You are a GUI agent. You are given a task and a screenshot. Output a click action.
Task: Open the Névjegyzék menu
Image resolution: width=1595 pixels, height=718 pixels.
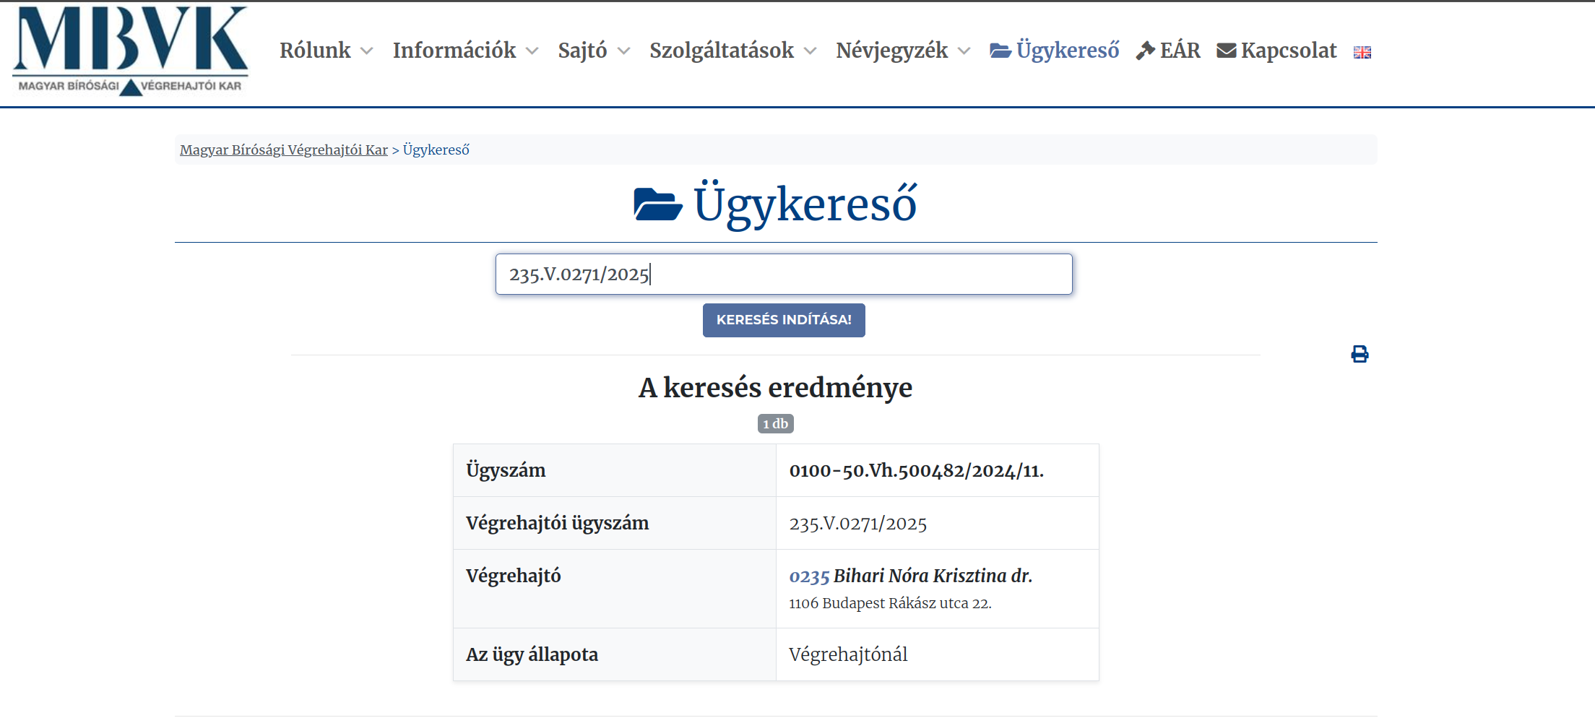click(902, 51)
